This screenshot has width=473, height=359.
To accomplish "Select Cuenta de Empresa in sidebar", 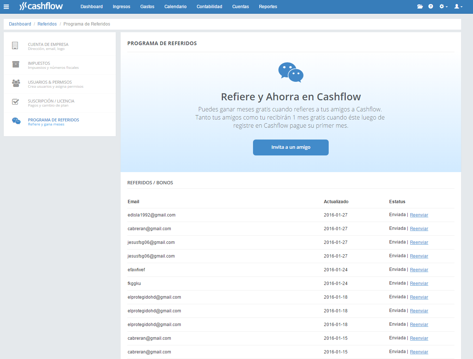I will tap(60, 46).
